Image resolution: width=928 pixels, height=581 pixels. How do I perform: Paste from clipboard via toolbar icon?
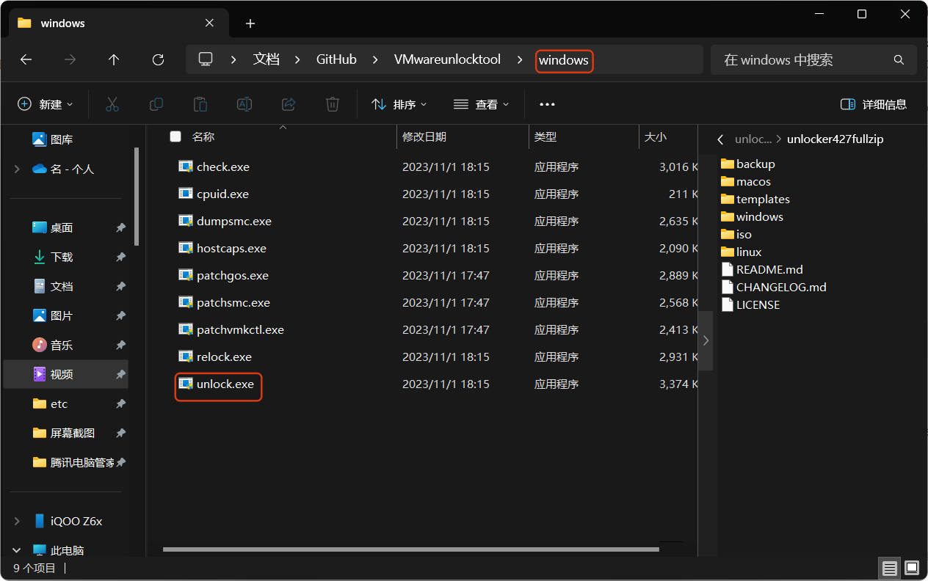point(200,104)
